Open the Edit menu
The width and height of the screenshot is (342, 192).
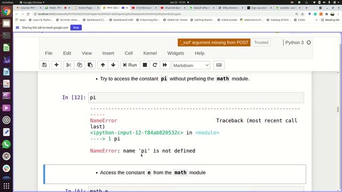pos(67,53)
